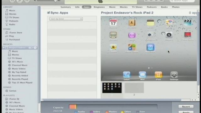Switch to the Music tab

(x=112, y=7)
